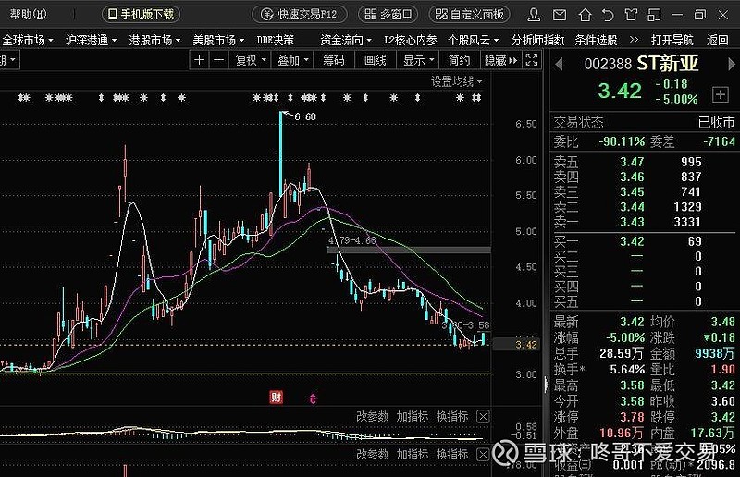Click the undo back arrow icon
The height and width of the screenshot is (477, 740).
click(608, 15)
